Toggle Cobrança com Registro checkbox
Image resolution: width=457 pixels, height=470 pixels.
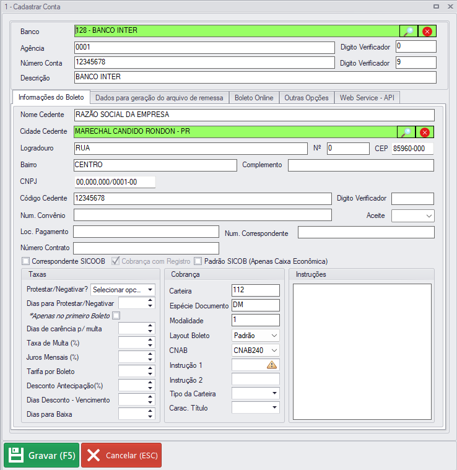[115, 261]
